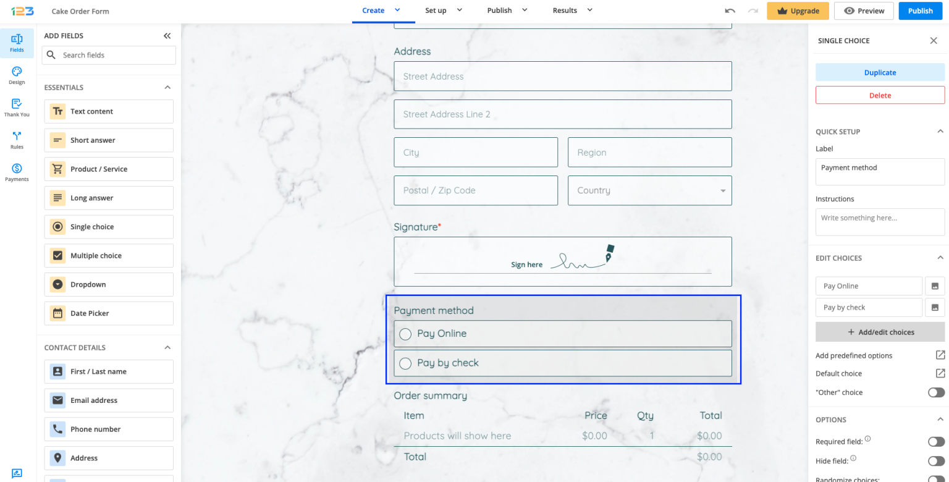949x482 pixels.
Task: Click the Upgrade button
Action: [798, 11]
